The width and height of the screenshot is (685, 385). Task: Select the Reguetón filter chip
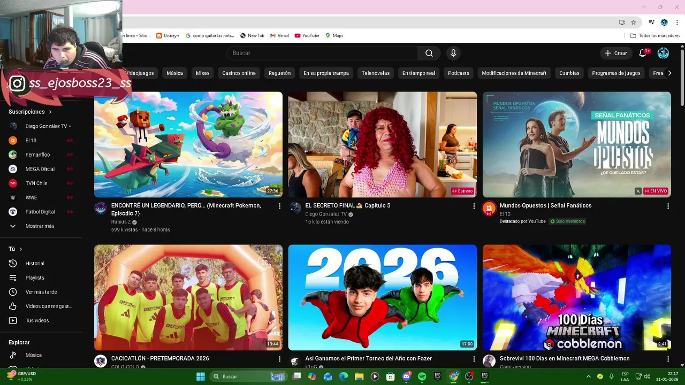coord(279,73)
